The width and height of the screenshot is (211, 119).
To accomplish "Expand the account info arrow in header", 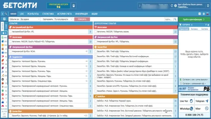I will pyautogui.click(x=140, y=6).
